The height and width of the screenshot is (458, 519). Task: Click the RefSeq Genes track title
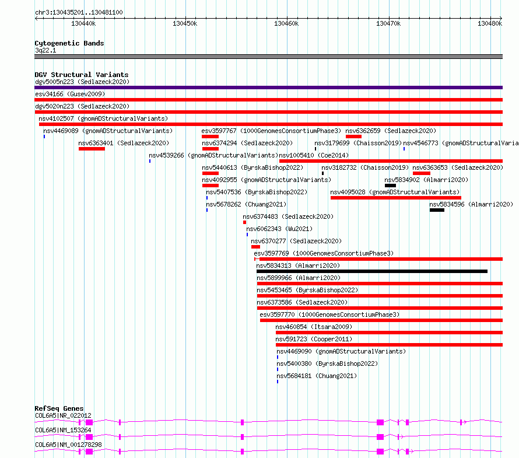59,408
